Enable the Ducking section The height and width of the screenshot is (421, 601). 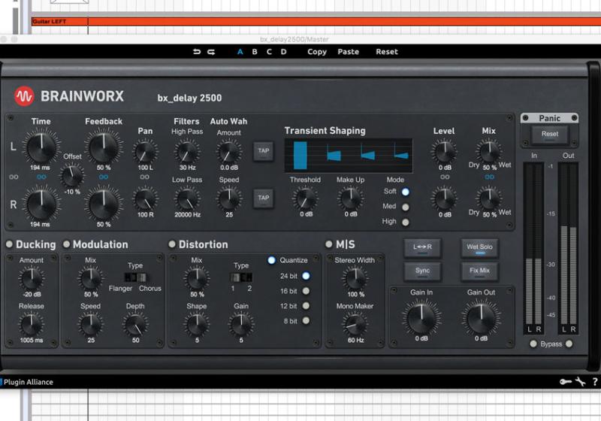coord(9,244)
